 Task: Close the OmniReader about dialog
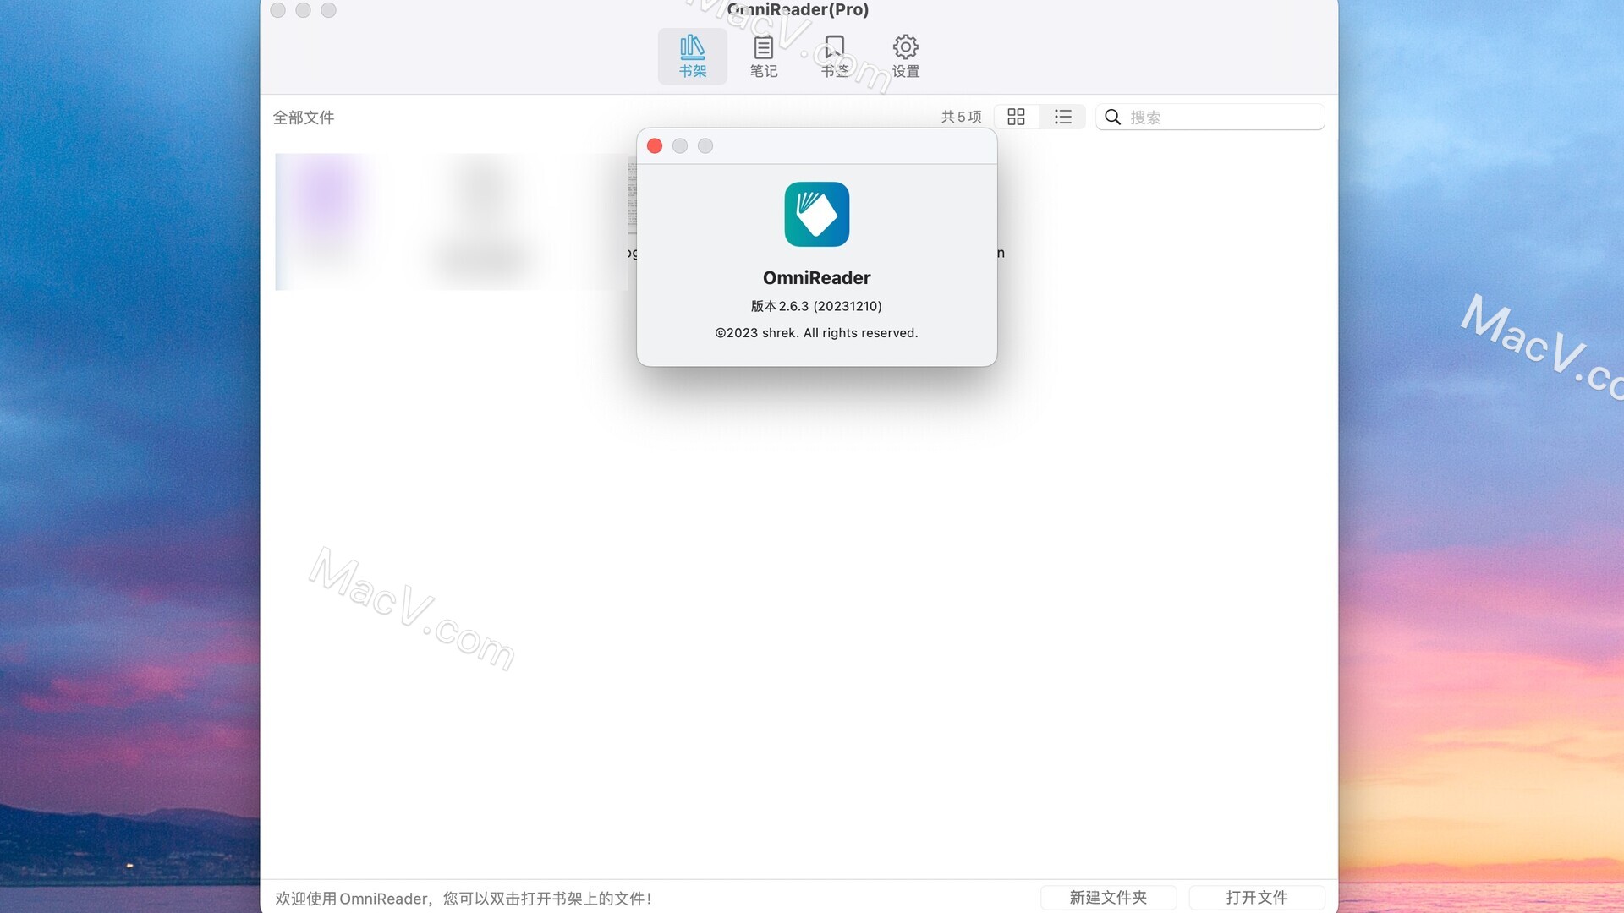tap(654, 145)
